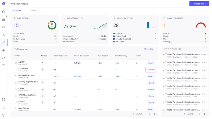212x119 pixels.
Task: Go to next page of System Pulse
Action: click(205, 114)
